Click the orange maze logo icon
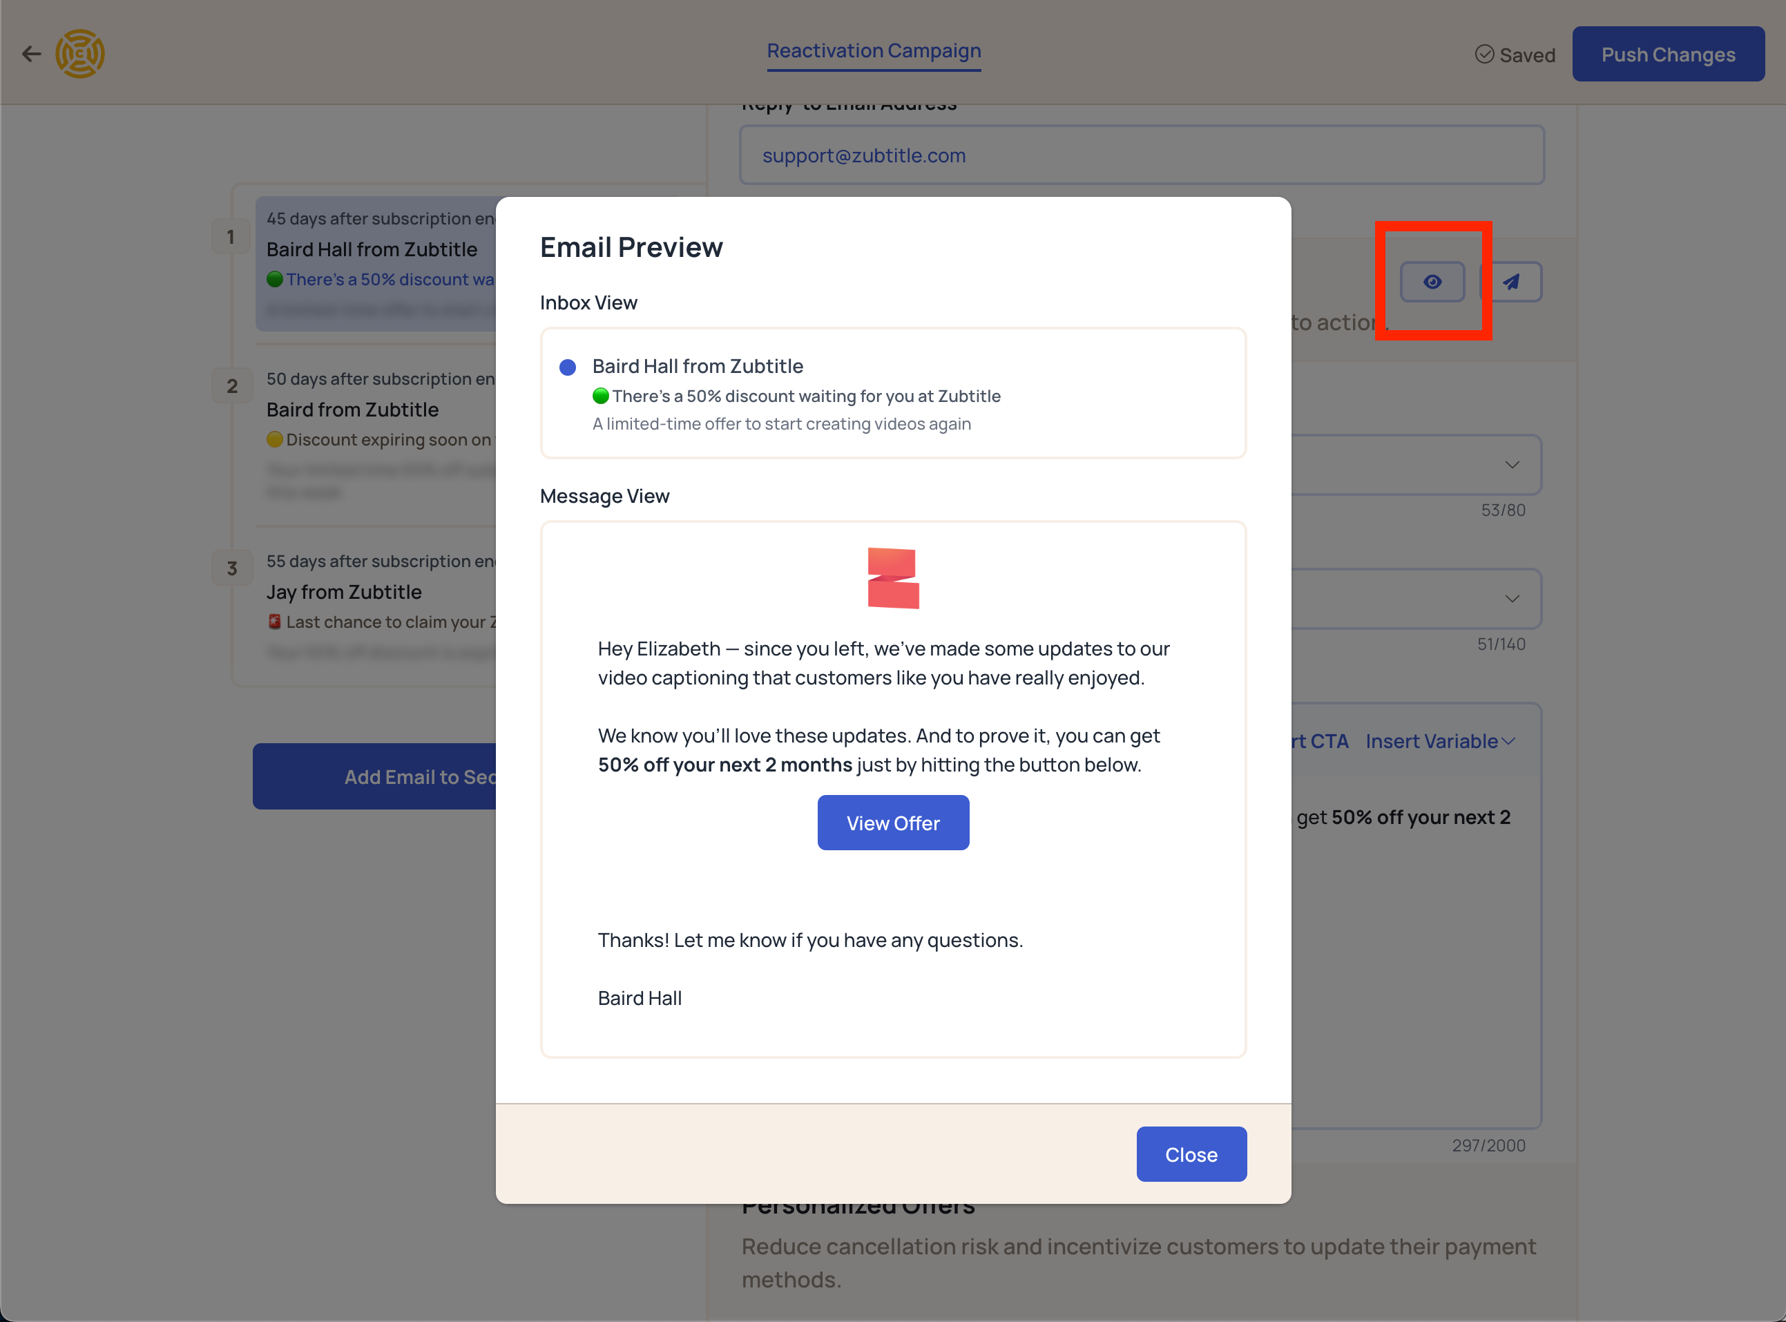This screenshot has height=1322, width=1786. click(x=80, y=54)
